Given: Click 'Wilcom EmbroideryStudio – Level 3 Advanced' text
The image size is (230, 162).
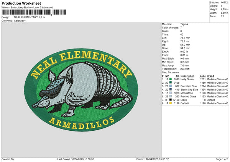Looking at the screenshot, I should [x=27, y=8].
